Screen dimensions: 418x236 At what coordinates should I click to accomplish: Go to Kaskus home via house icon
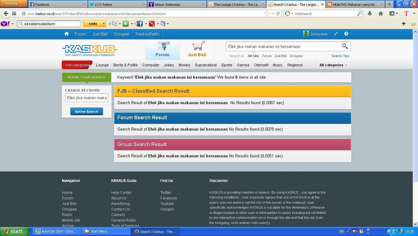pyautogui.click(x=67, y=34)
